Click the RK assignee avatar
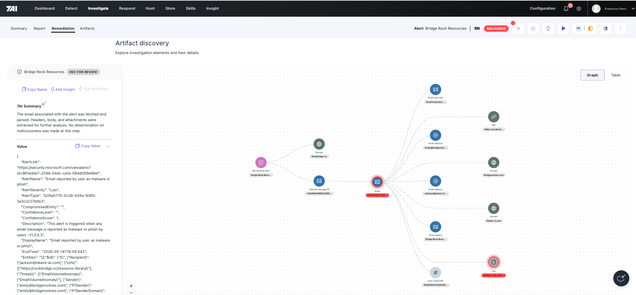The height and width of the screenshot is (295, 636). pyautogui.click(x=579, y=28)
